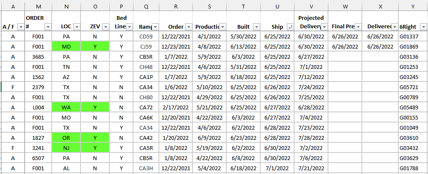The height and width of the screenshot is (174, 428).
Task: Expand the LOC column filter
Action: pos(77,27)
